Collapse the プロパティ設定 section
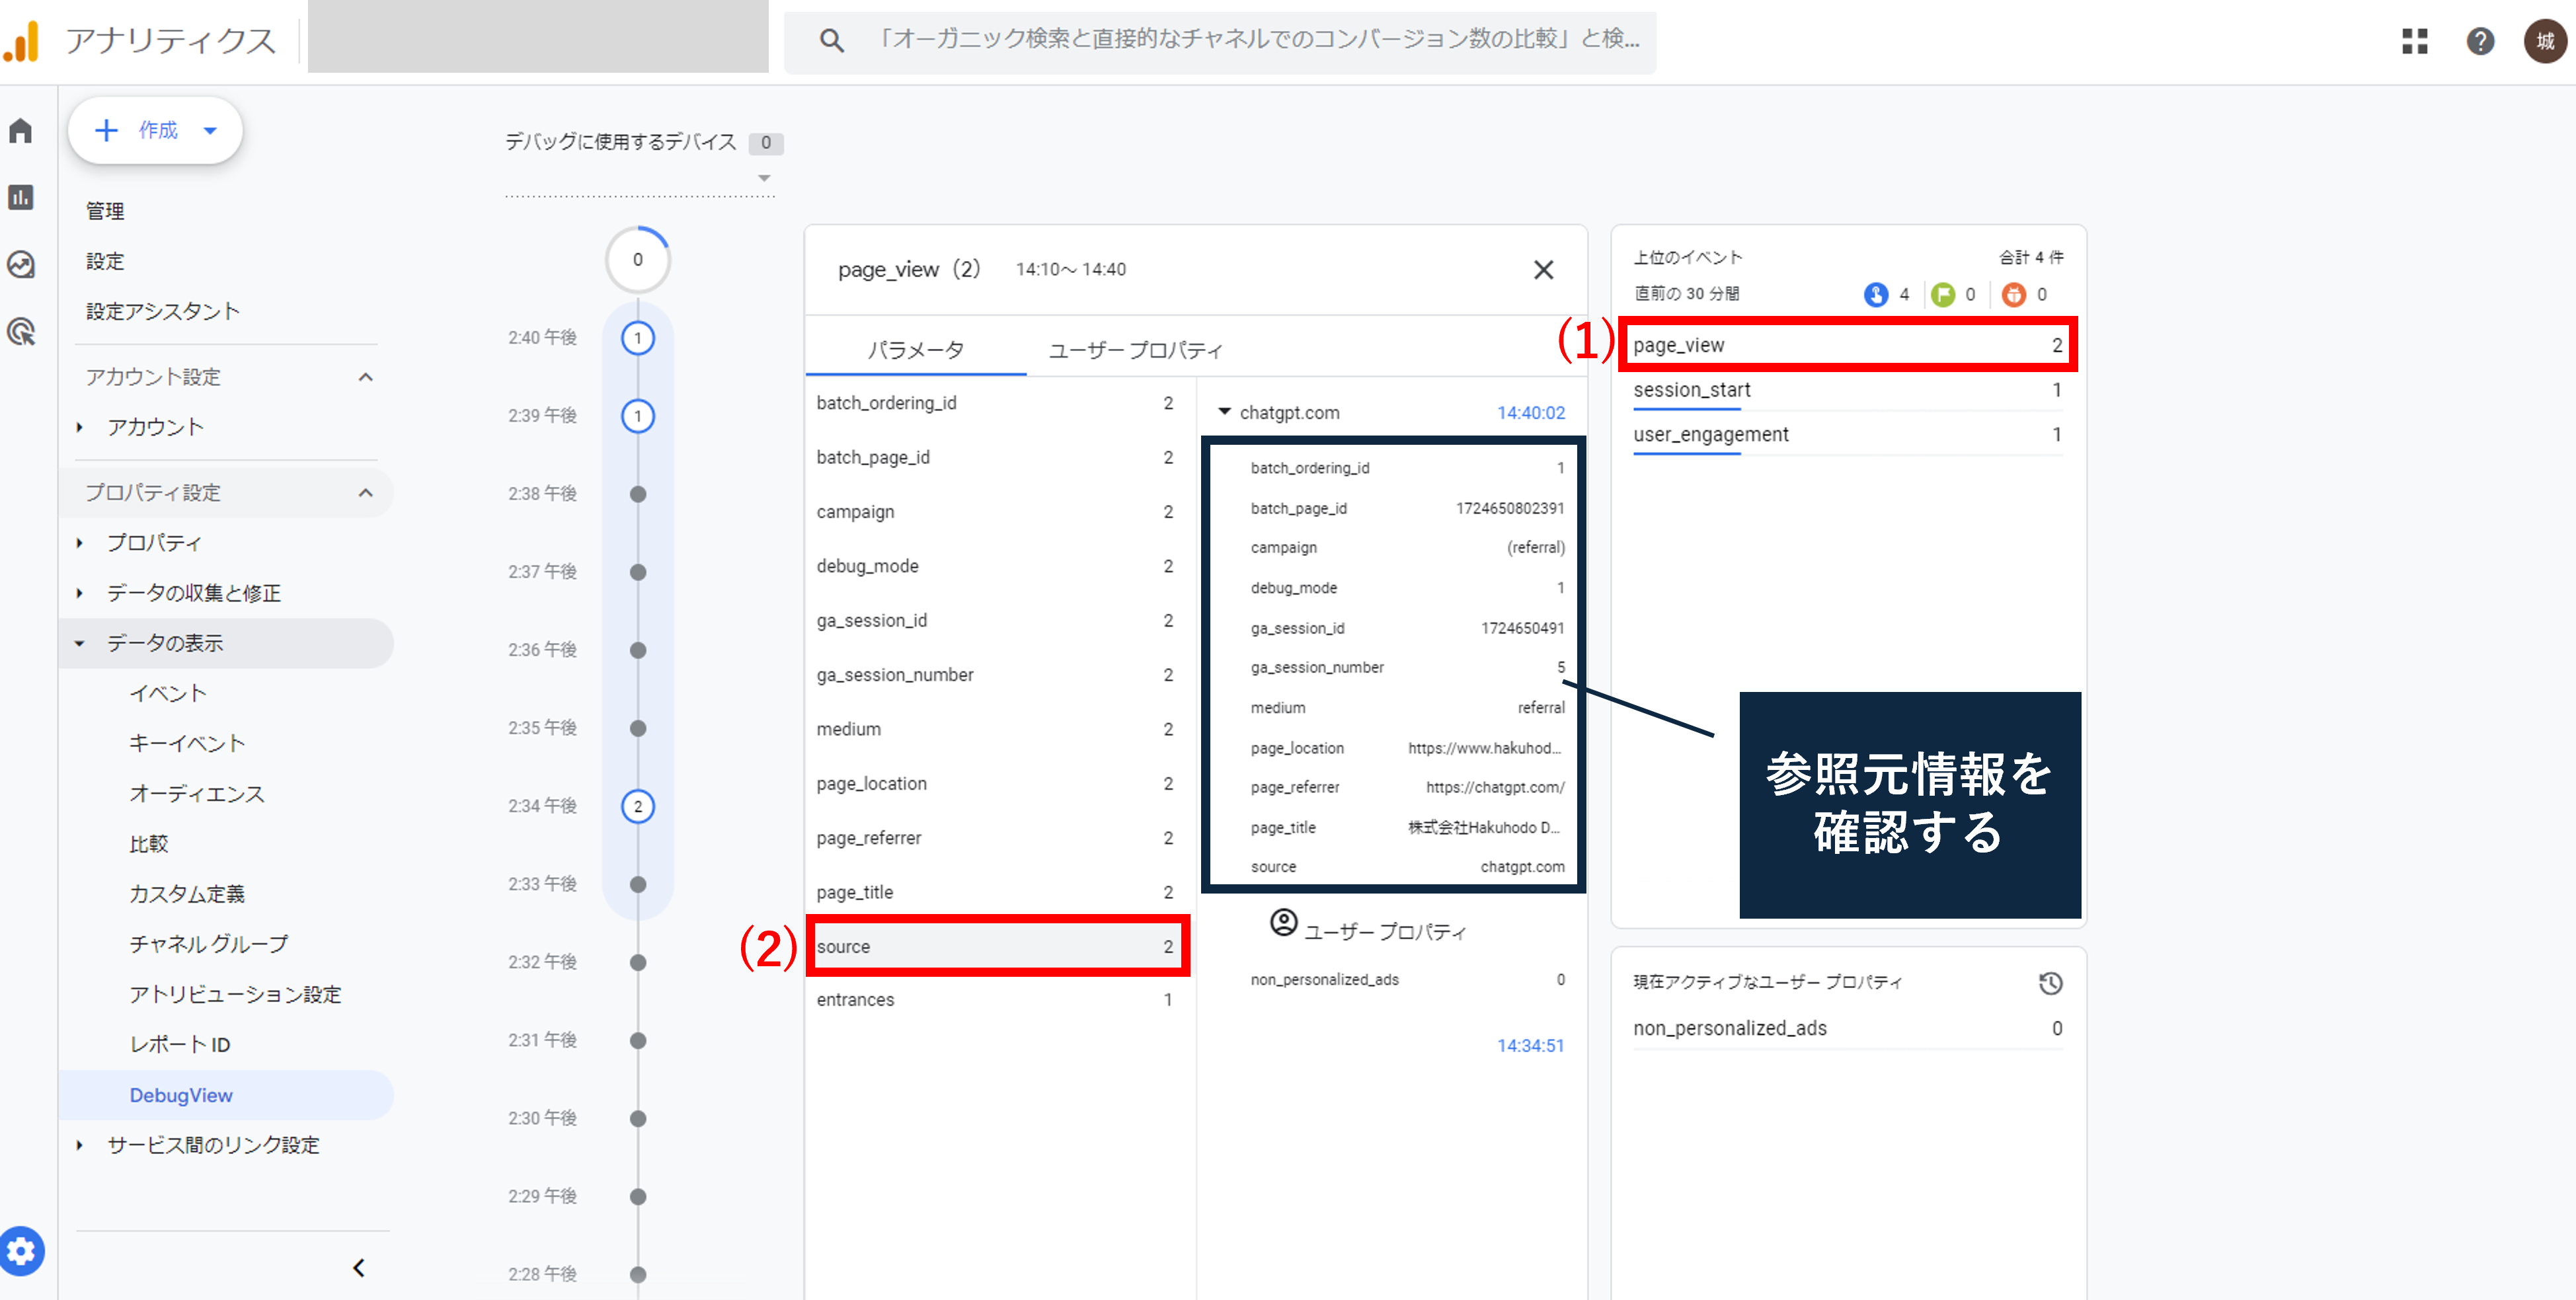 (366, 493)
